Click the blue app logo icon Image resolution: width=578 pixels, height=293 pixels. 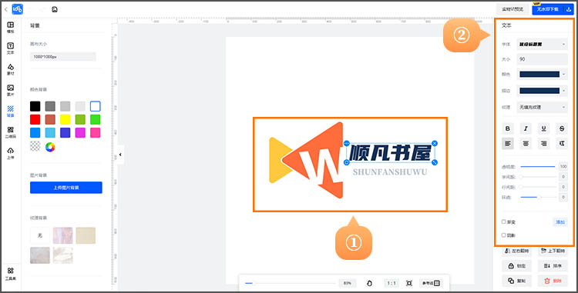tap(17, 9)
